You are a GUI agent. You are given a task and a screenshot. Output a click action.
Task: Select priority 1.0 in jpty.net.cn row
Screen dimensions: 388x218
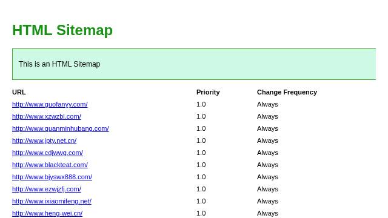201,140
